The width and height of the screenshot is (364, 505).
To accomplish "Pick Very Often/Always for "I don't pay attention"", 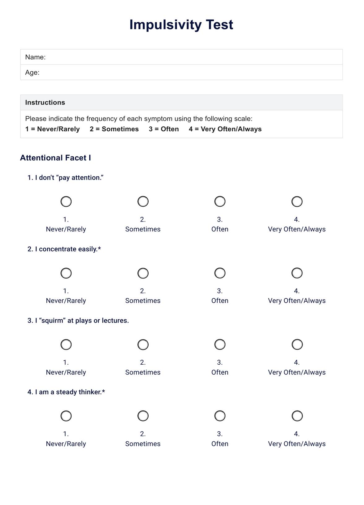I will pos(297,202).
